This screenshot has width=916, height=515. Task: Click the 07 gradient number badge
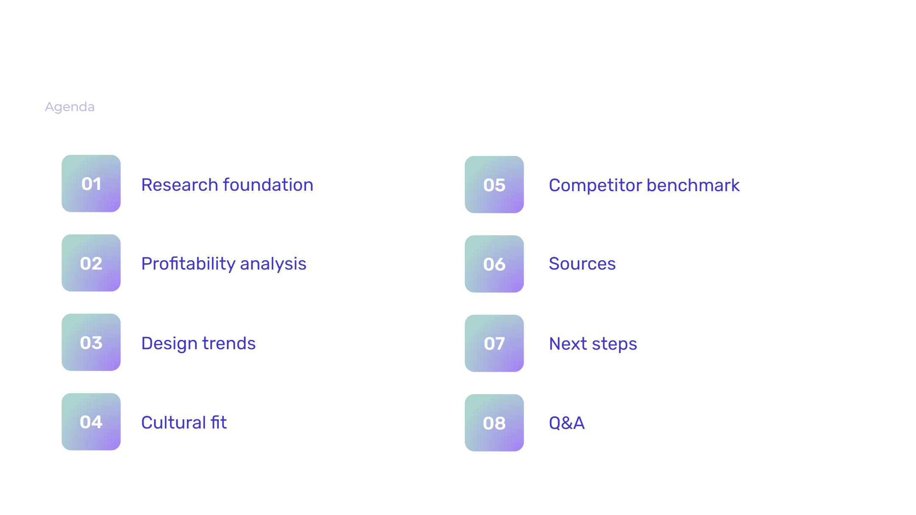[x=494, y=343]
